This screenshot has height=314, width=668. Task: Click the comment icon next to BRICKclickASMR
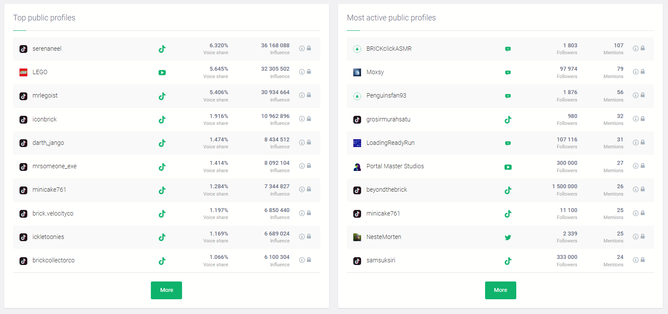508,49
